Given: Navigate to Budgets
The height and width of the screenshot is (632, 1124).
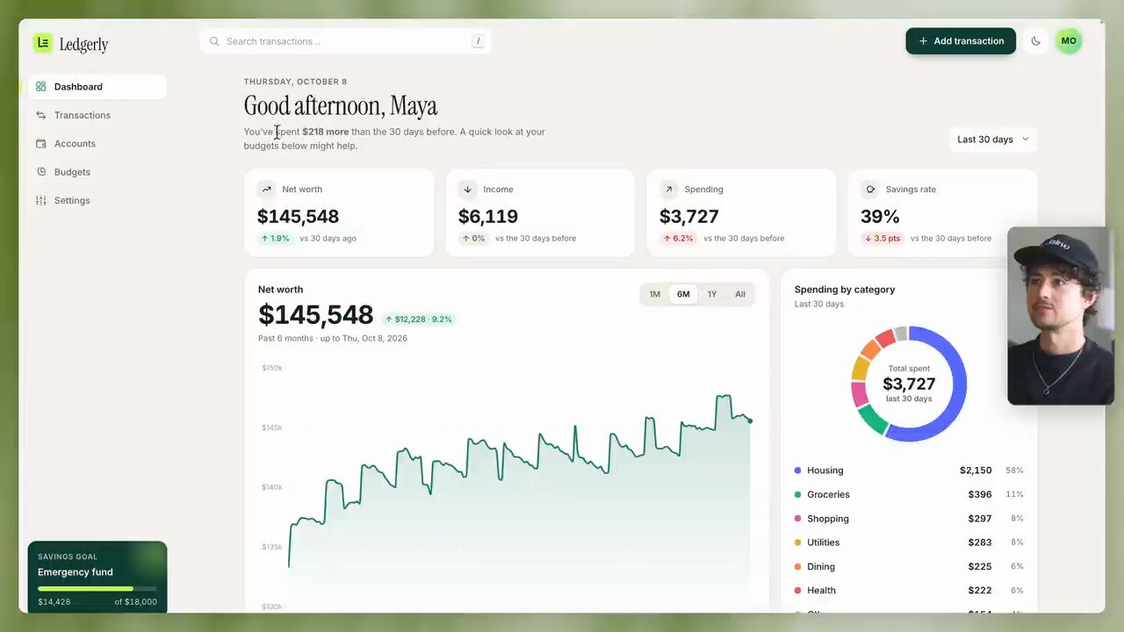Looking at the screenshot, I should pos(97,172).
